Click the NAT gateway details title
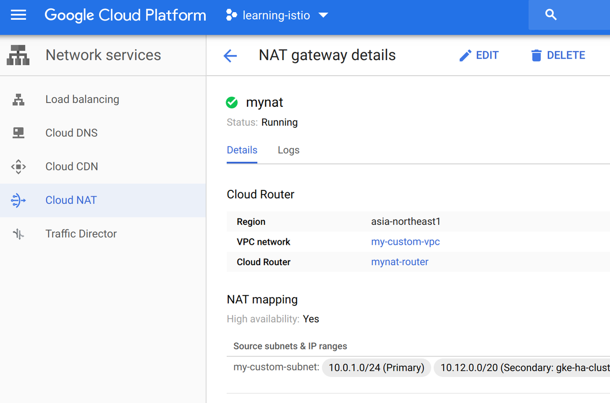Screen dimensions: 610x403 tap(327, 55)
